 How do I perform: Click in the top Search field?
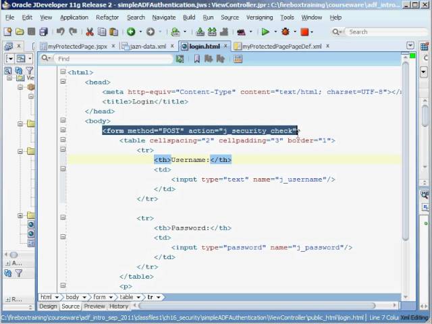[x=387, y=32]
